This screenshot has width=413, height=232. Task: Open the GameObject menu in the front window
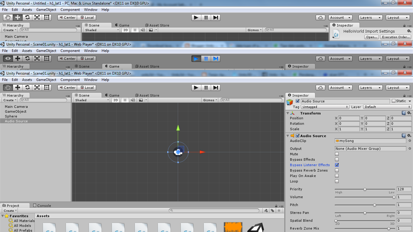coord(46,80)
